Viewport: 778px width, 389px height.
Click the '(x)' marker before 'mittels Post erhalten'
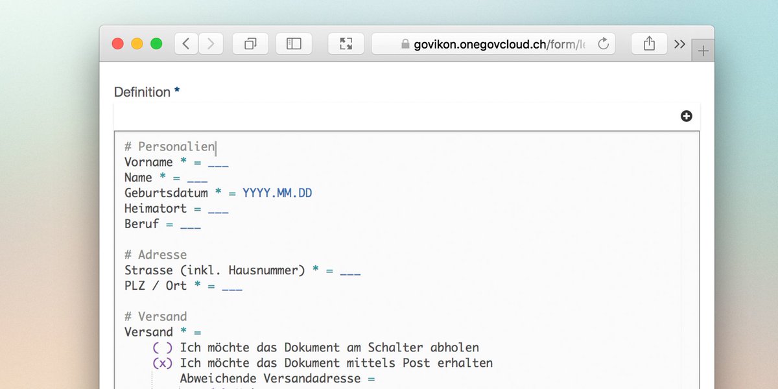click(163, 363)
